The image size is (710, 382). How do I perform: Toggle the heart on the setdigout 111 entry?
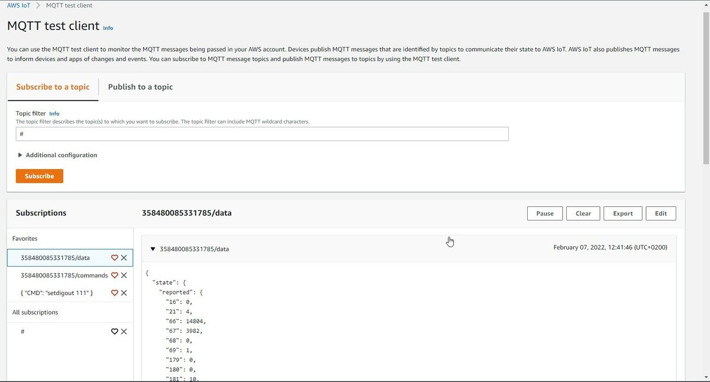point(114,292)
